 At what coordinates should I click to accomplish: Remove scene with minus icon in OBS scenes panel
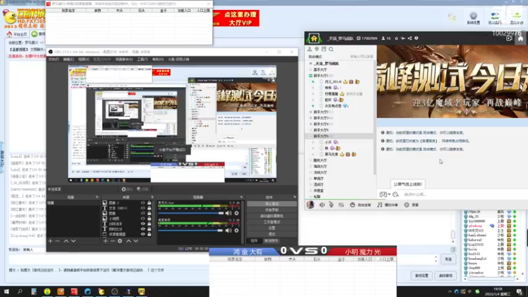[x=57, y=241]
